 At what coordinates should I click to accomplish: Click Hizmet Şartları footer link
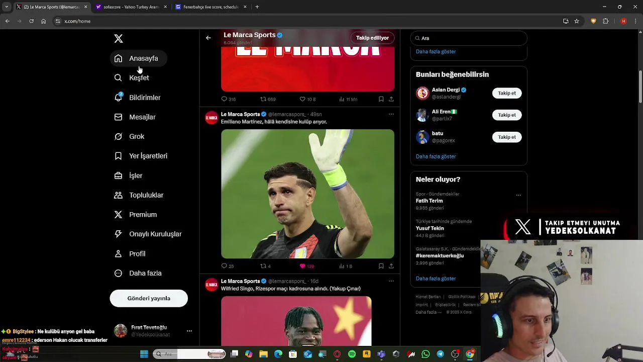tap(428, 297)
